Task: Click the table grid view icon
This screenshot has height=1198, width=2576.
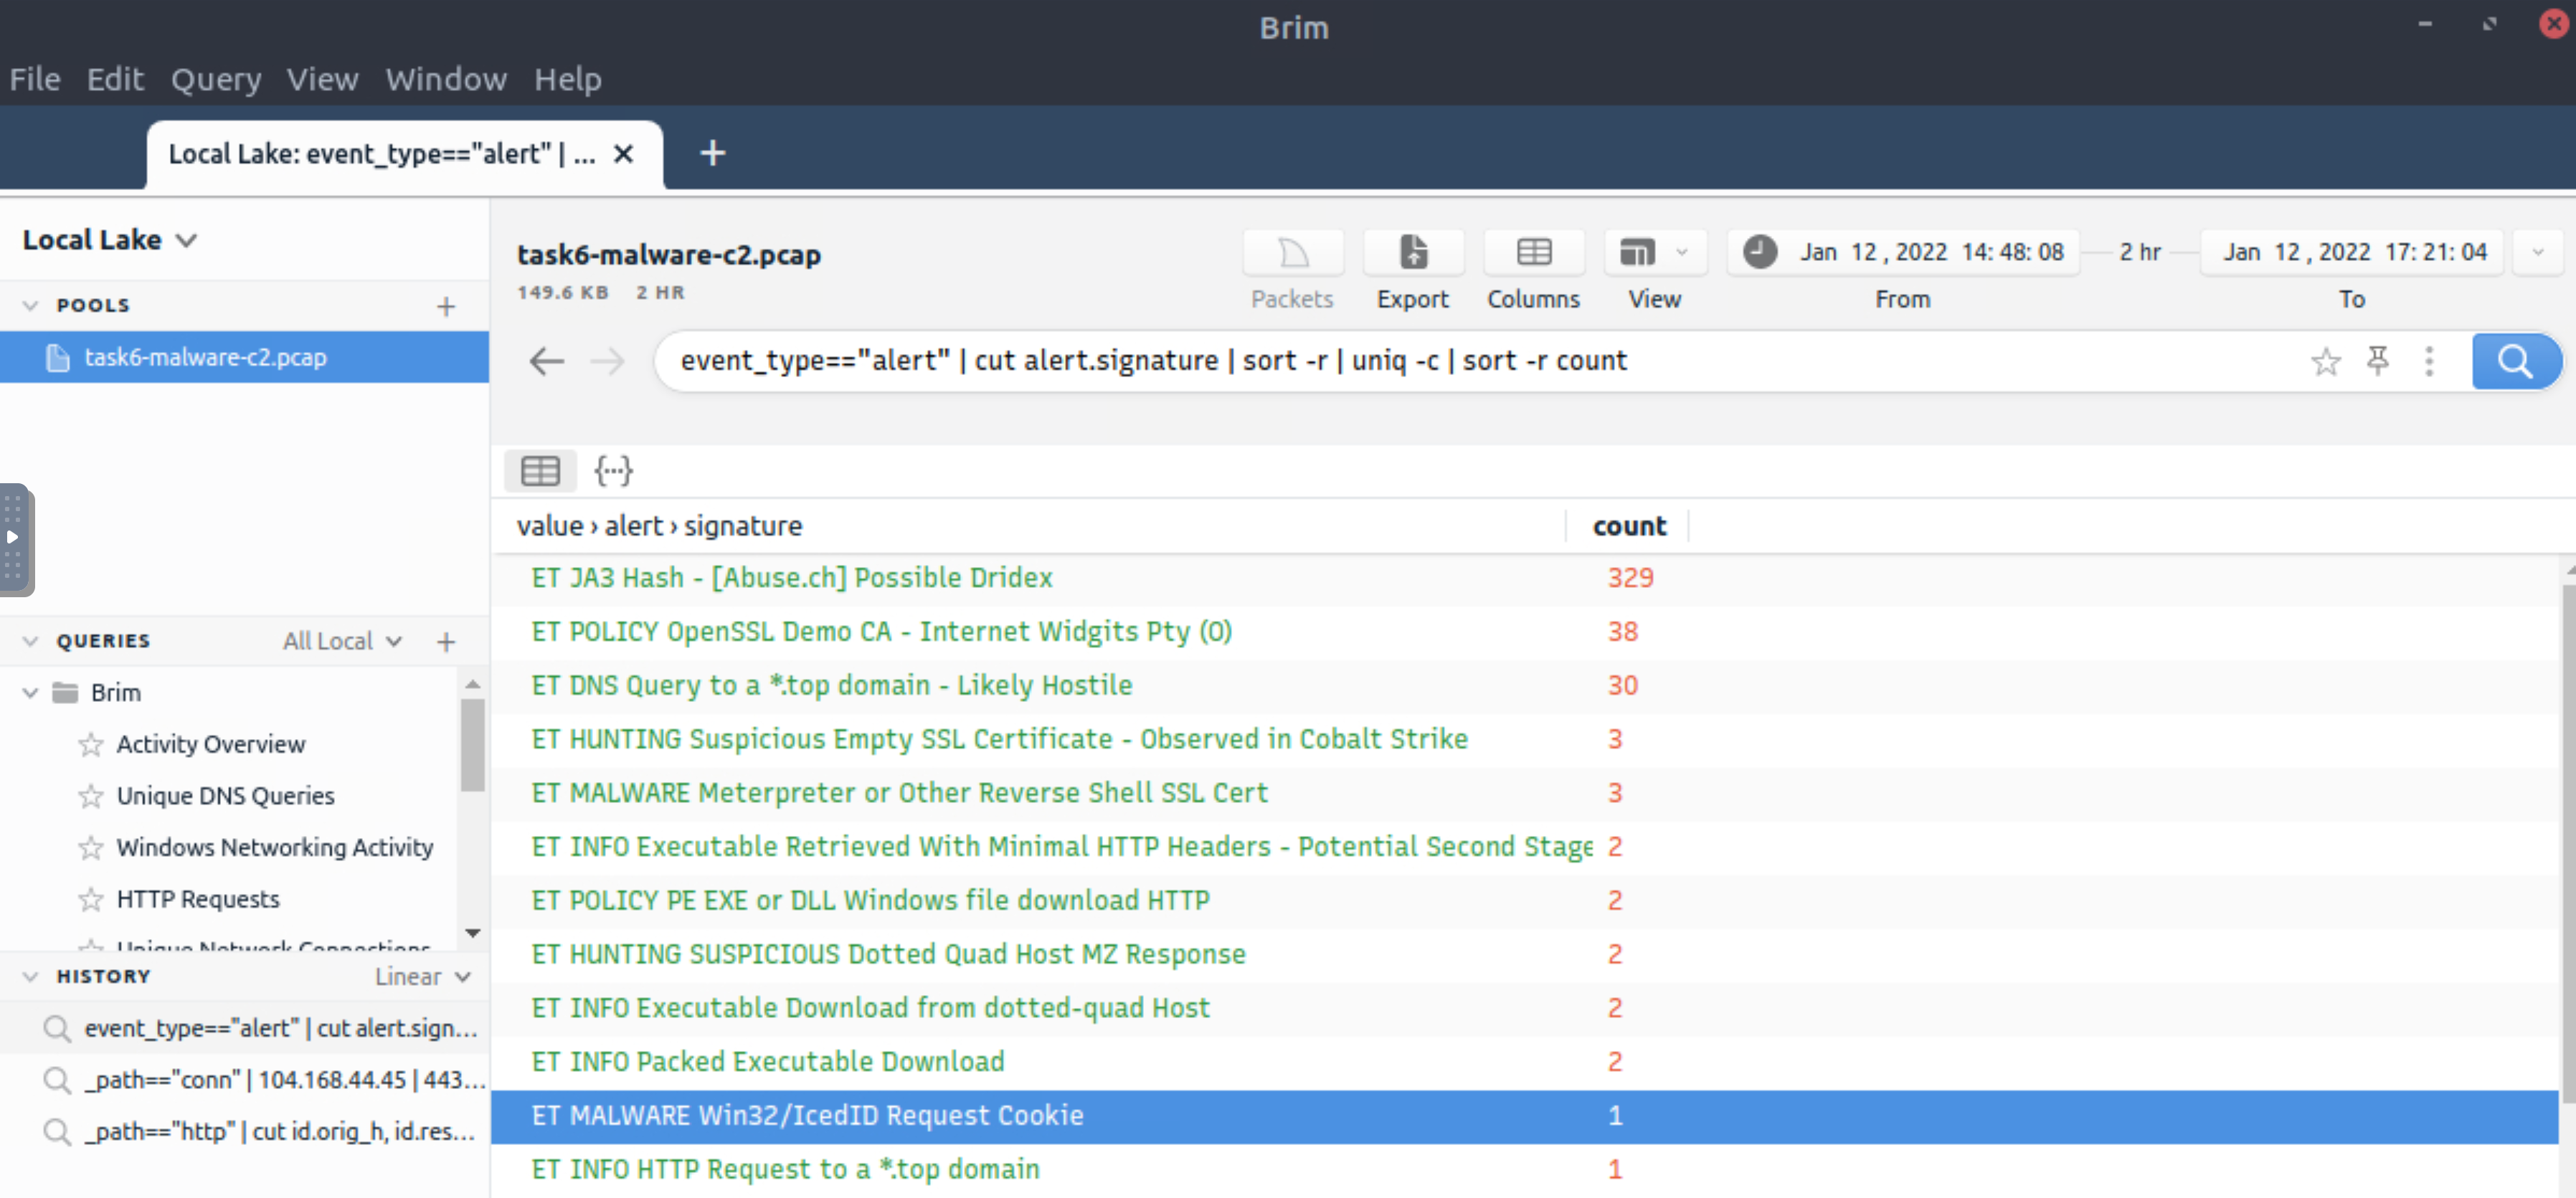Action: pos(544,472)
